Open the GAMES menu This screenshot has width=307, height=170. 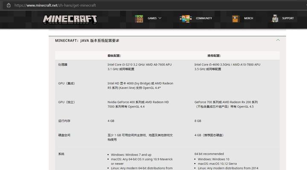152,18
